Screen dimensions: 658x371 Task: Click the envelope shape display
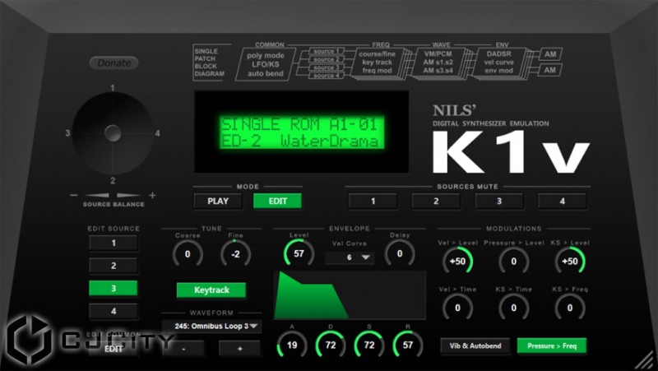[350, 295]
